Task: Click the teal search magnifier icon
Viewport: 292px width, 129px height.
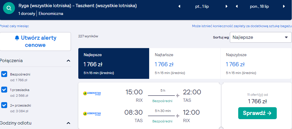Action: point(9,8)
